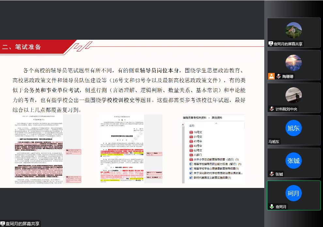The height and width of the screenshot is (227, 323).
Task: Click the muted microphone icon next to 张铖
Action: tap(271, 174)
